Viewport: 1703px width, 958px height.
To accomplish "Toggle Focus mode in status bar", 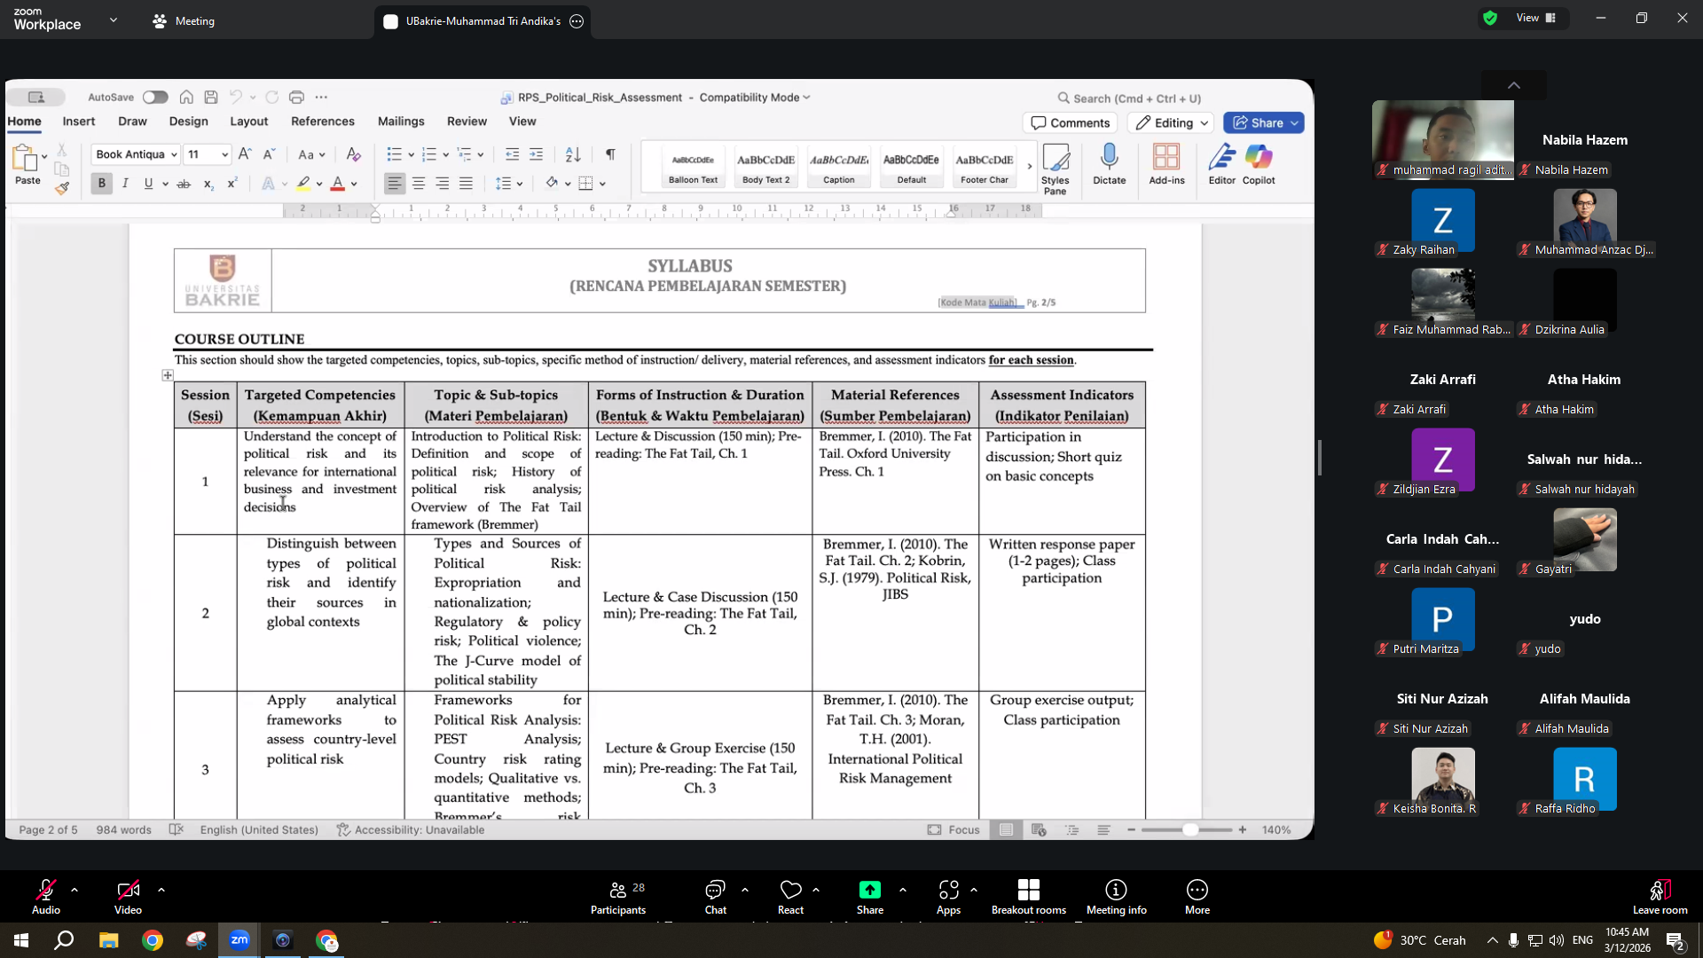I will click(x=954, y=829).
